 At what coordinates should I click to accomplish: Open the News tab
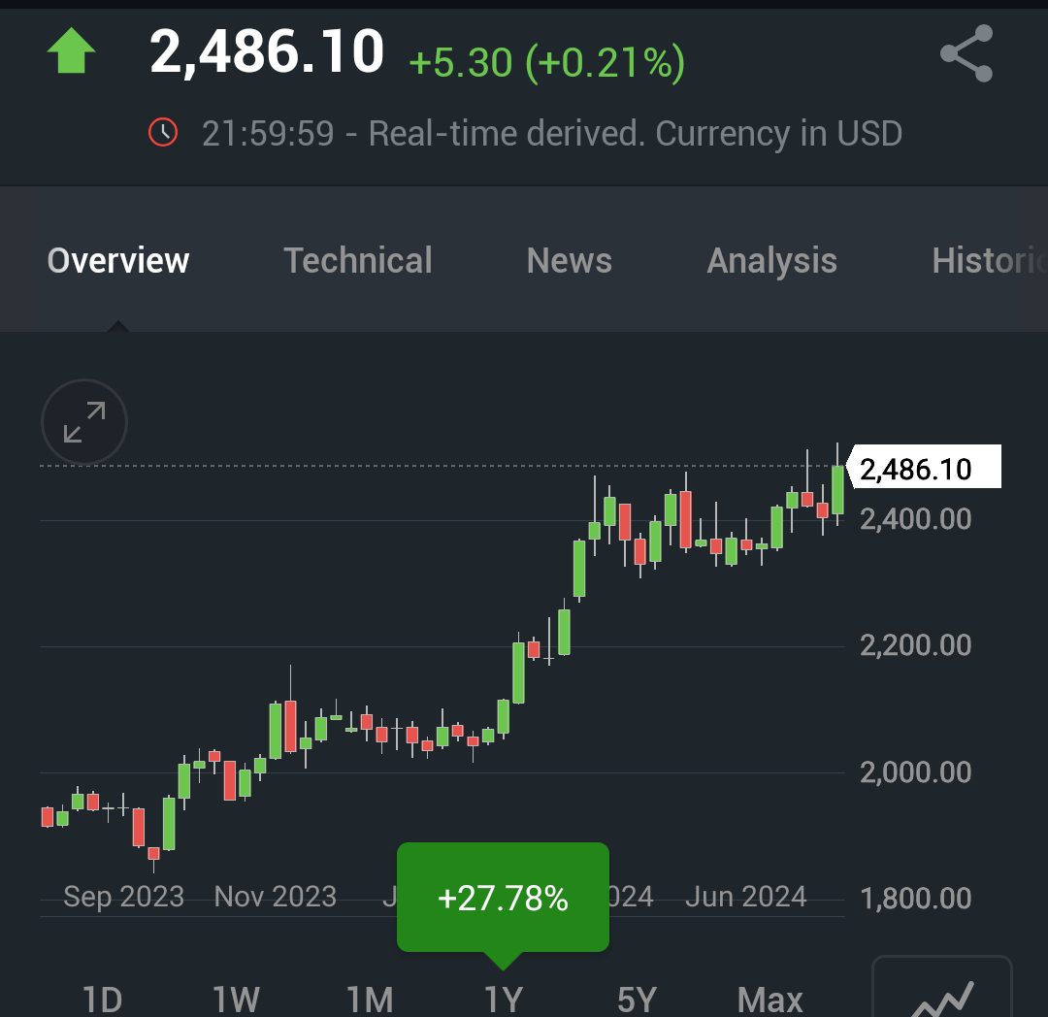tap(569, 260)
